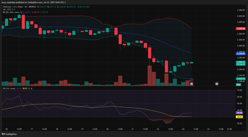Click the Vol · ETH indicator legend
This screenshot has height=137, width=248.
[9, 10]
